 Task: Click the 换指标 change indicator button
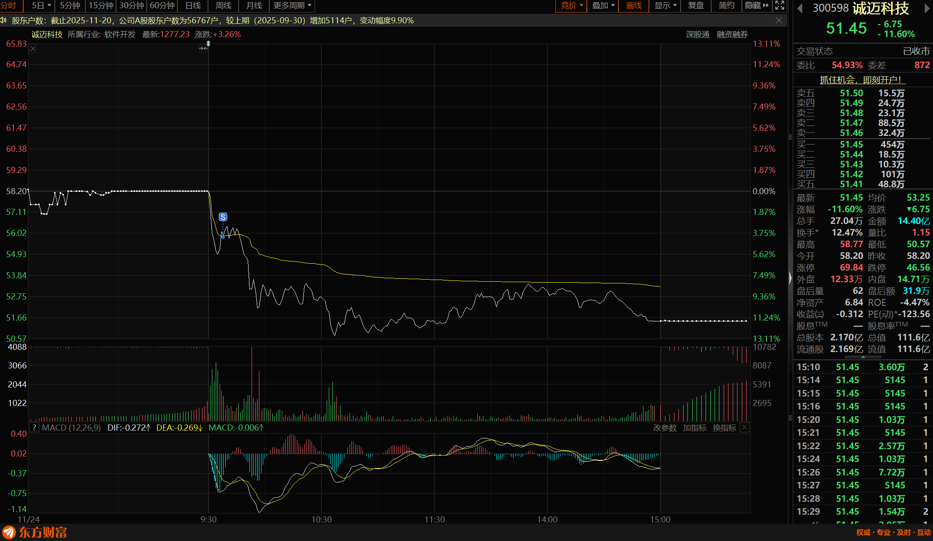(x=724, y=428)
